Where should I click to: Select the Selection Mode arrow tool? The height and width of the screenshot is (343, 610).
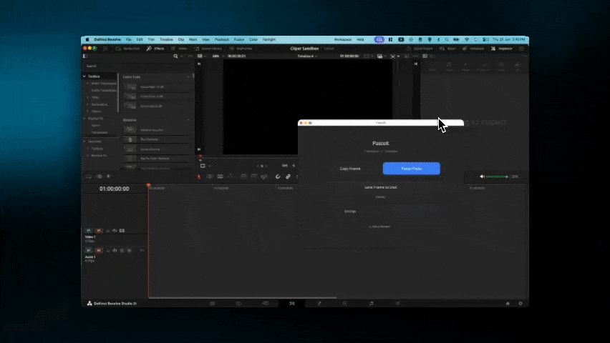[199, 177]
